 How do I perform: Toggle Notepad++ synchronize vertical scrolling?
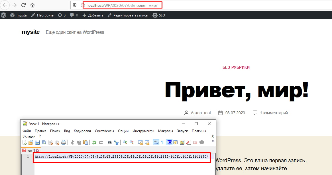click(x=140, y=143)
